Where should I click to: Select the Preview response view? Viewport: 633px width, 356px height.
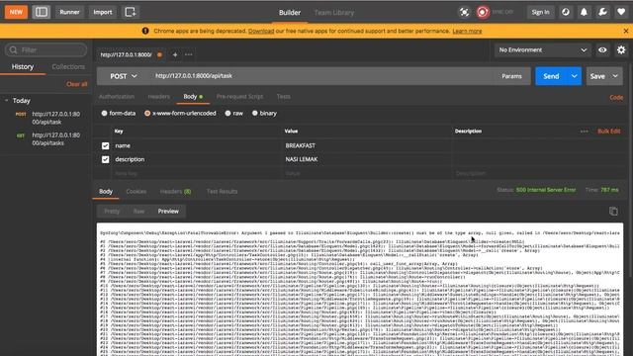[x=168, y=211]
